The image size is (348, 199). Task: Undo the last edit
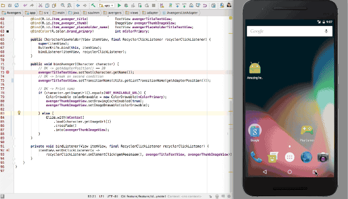(25, 5)
